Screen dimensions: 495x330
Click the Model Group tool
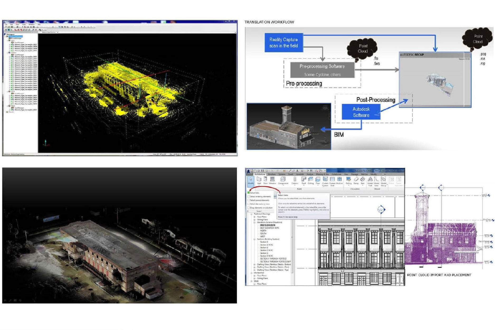point(383,181)
